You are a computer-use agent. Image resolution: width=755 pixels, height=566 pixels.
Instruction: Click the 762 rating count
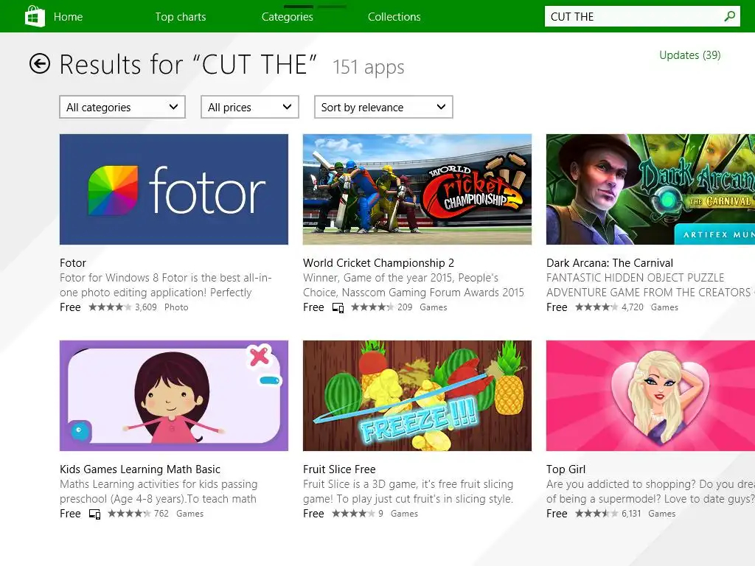coord(161,514)
